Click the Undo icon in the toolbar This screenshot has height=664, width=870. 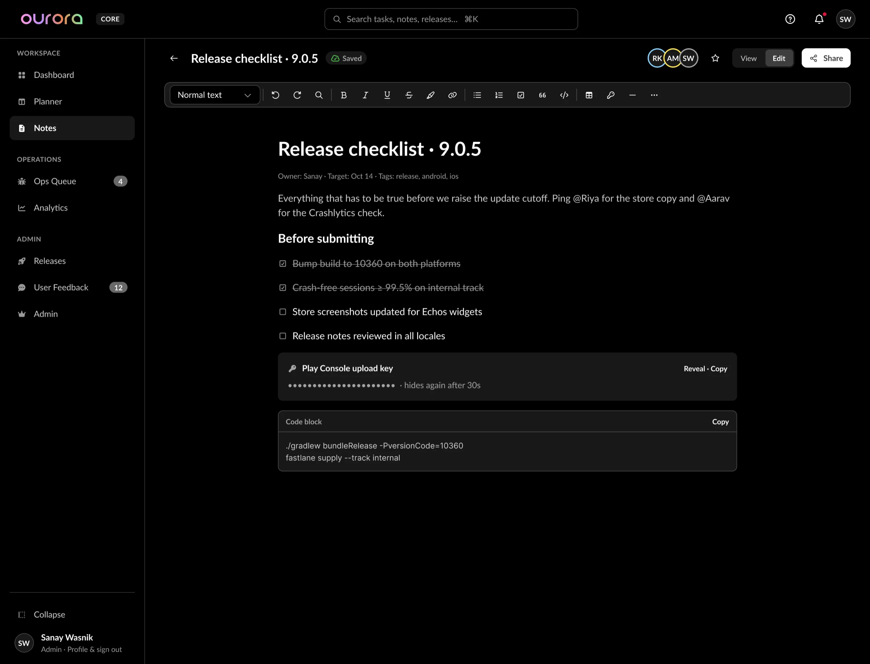[275, 95]
